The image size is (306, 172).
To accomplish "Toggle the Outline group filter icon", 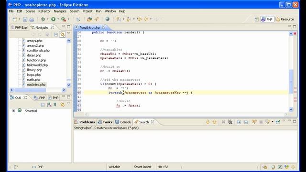I will (55, 105).
